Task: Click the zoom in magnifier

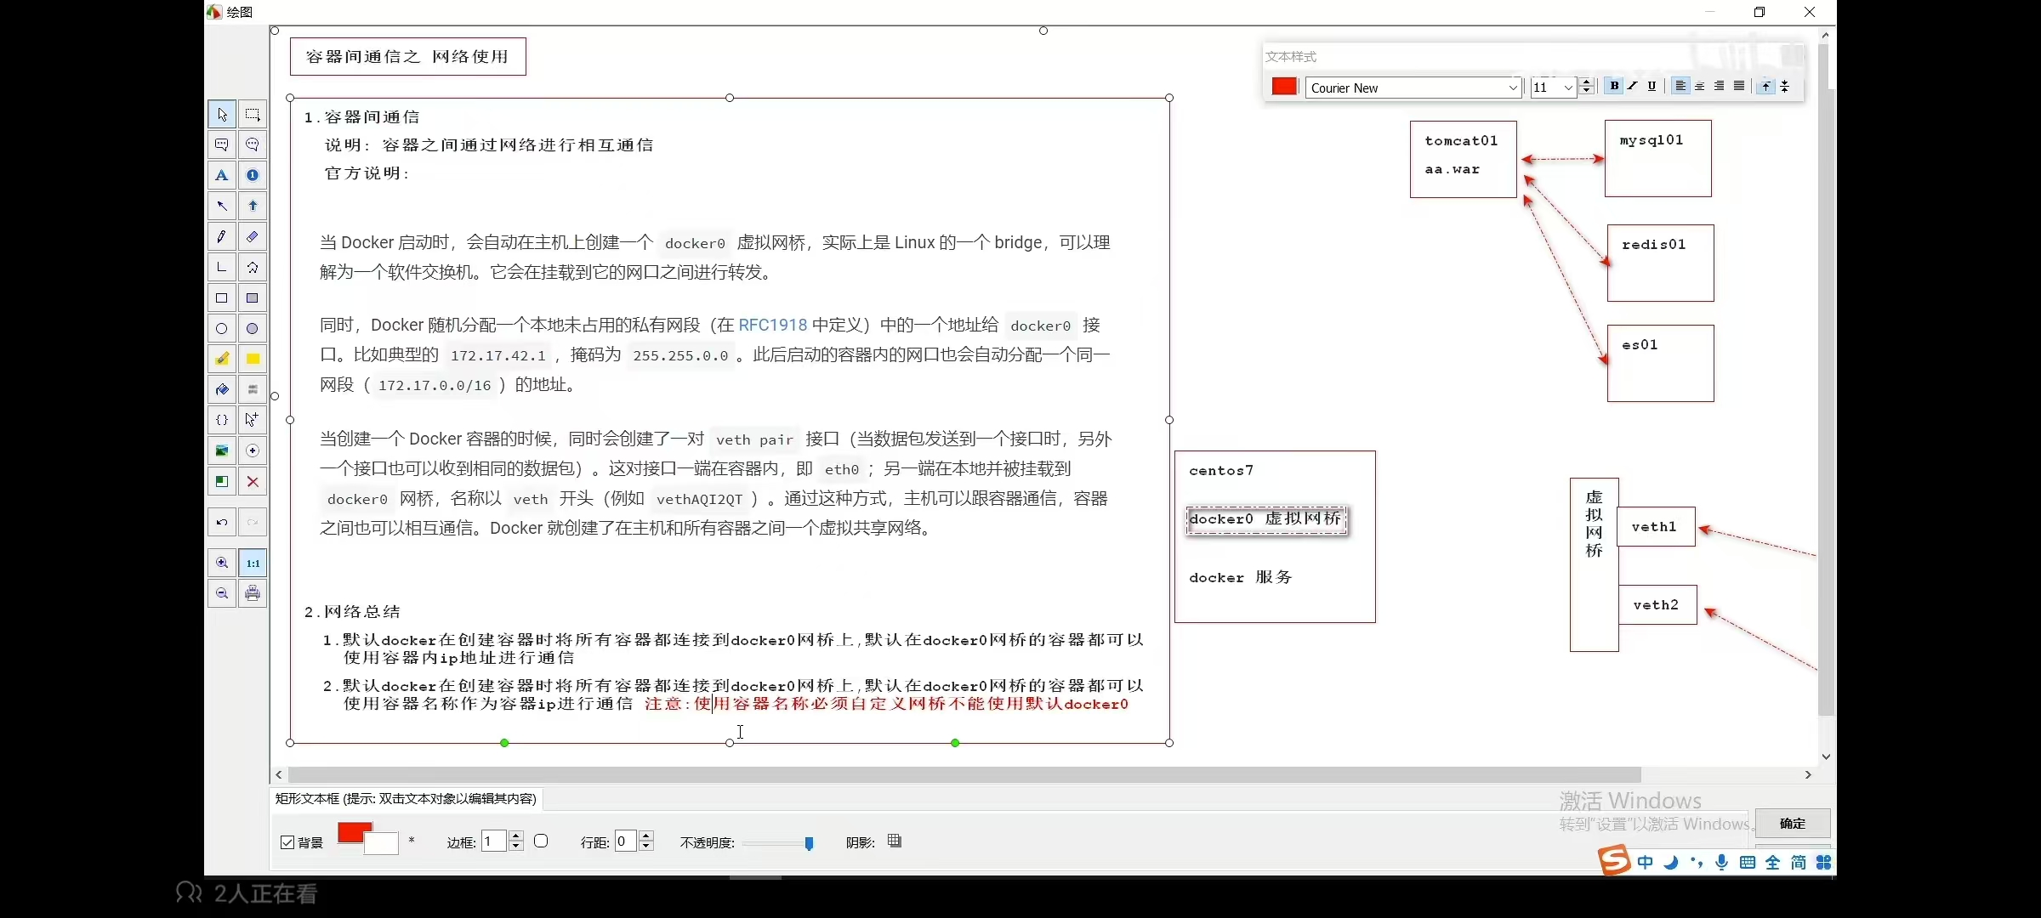Action: click(222, 563)
